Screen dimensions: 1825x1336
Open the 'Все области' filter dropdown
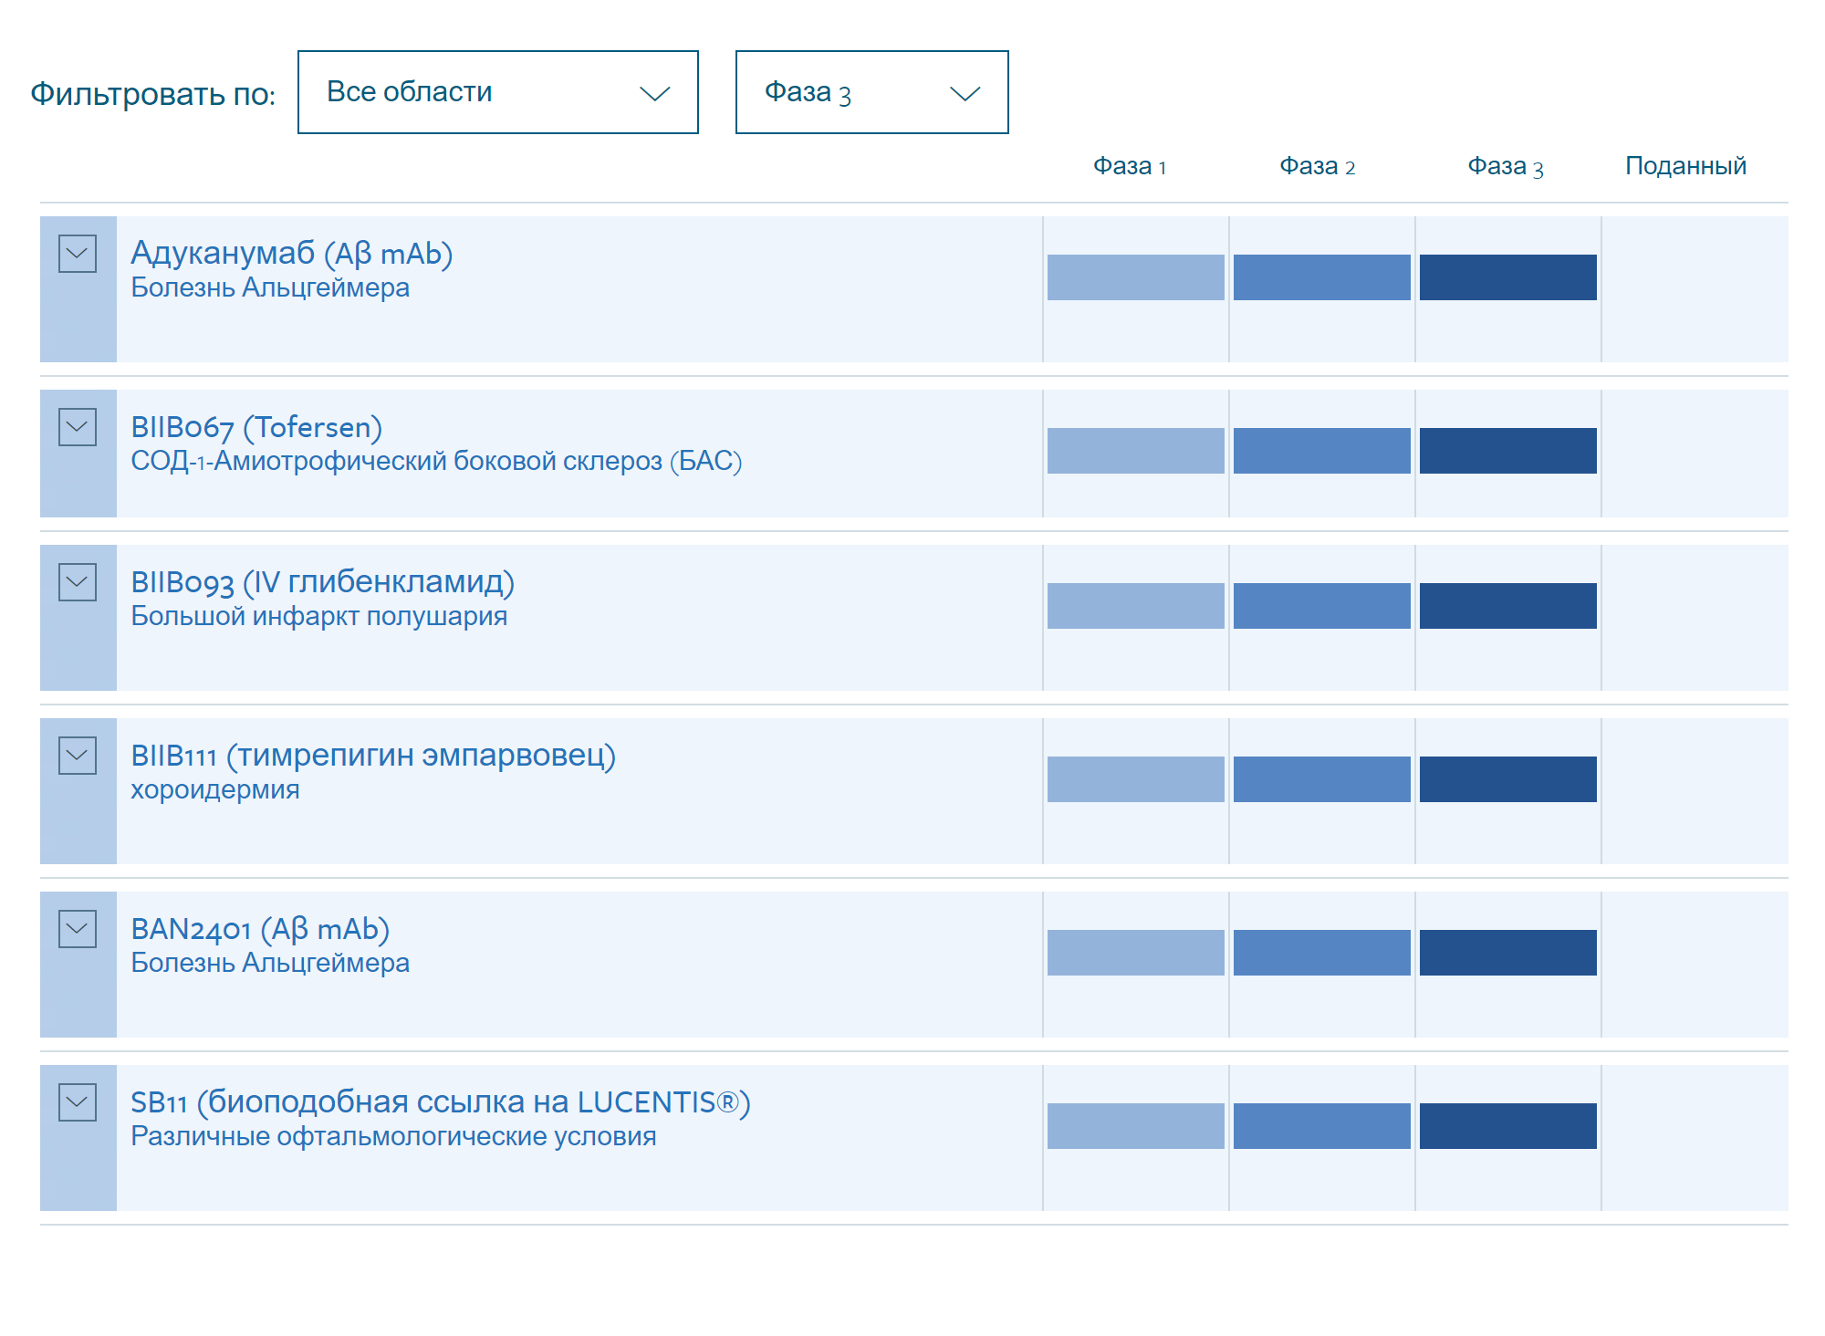(x=498, y=92)
